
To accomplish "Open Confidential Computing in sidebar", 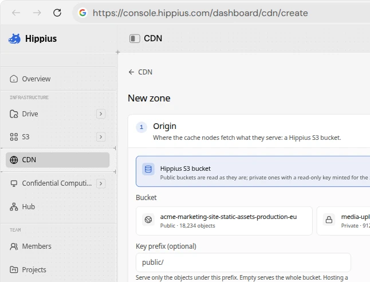I will (58, 183).
